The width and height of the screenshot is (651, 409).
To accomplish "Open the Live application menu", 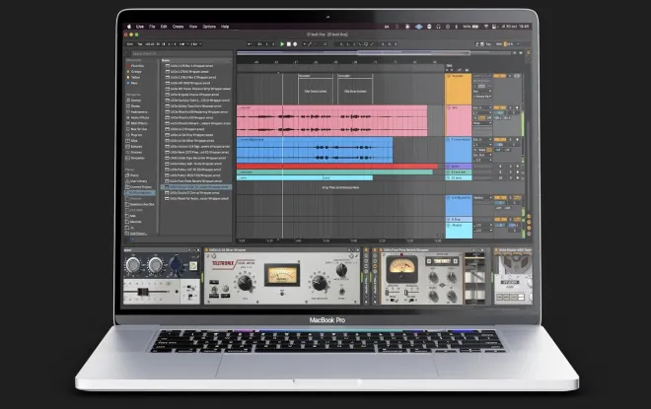I will pyautogui.click(x=140, y=27).
